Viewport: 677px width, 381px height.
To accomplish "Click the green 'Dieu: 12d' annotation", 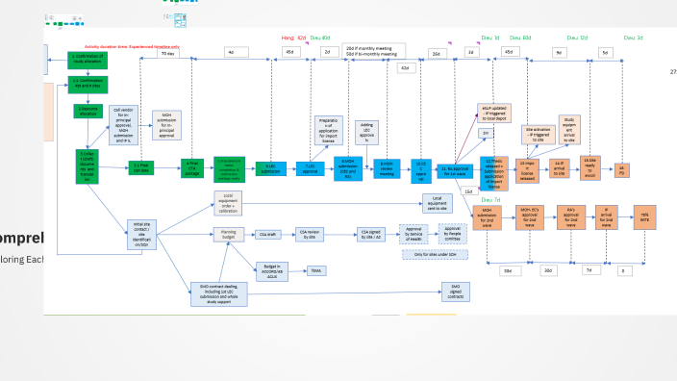I will click(x=577, y=38).
